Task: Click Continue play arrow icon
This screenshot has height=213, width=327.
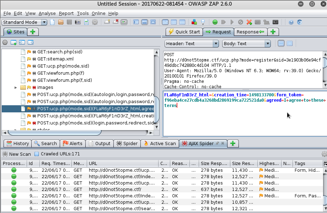Action: click(x=232, y=22)
